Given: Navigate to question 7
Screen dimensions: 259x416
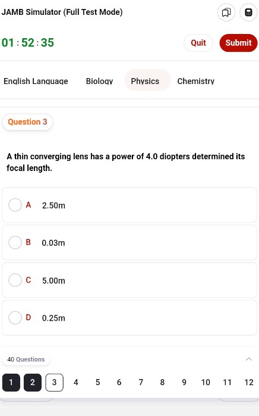Looking at the screenshot, I should (x=141, y=382).
